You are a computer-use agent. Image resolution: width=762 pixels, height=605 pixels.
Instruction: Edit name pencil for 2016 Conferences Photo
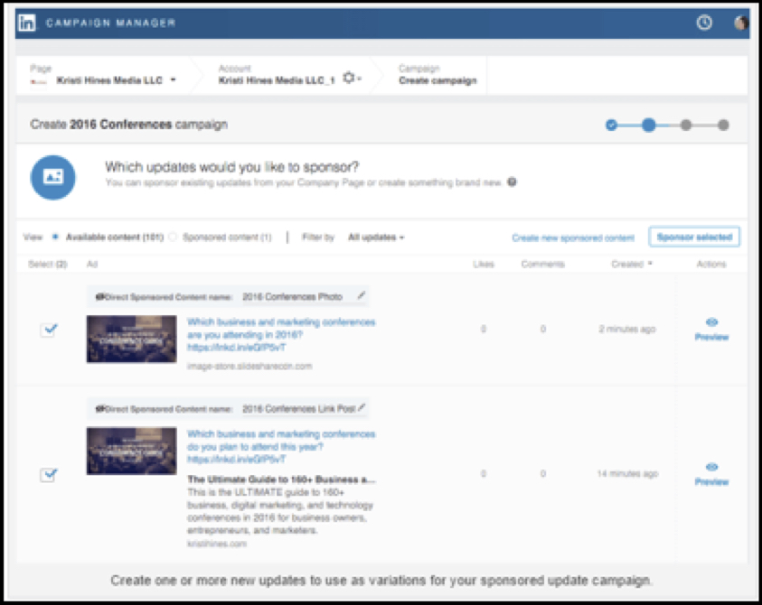[x=361, y=295]
